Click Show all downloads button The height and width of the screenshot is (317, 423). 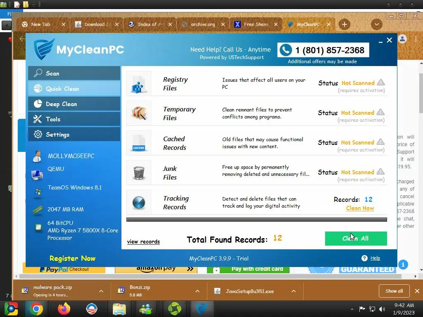tap(394, 291)
